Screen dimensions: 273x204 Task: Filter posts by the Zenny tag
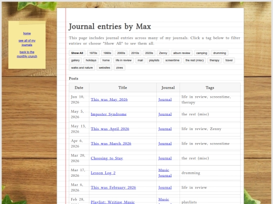(x=163, y=53)
